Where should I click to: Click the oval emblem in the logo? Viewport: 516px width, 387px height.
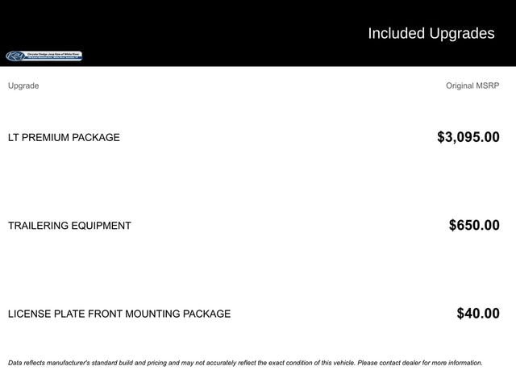(x=15, y=56)
